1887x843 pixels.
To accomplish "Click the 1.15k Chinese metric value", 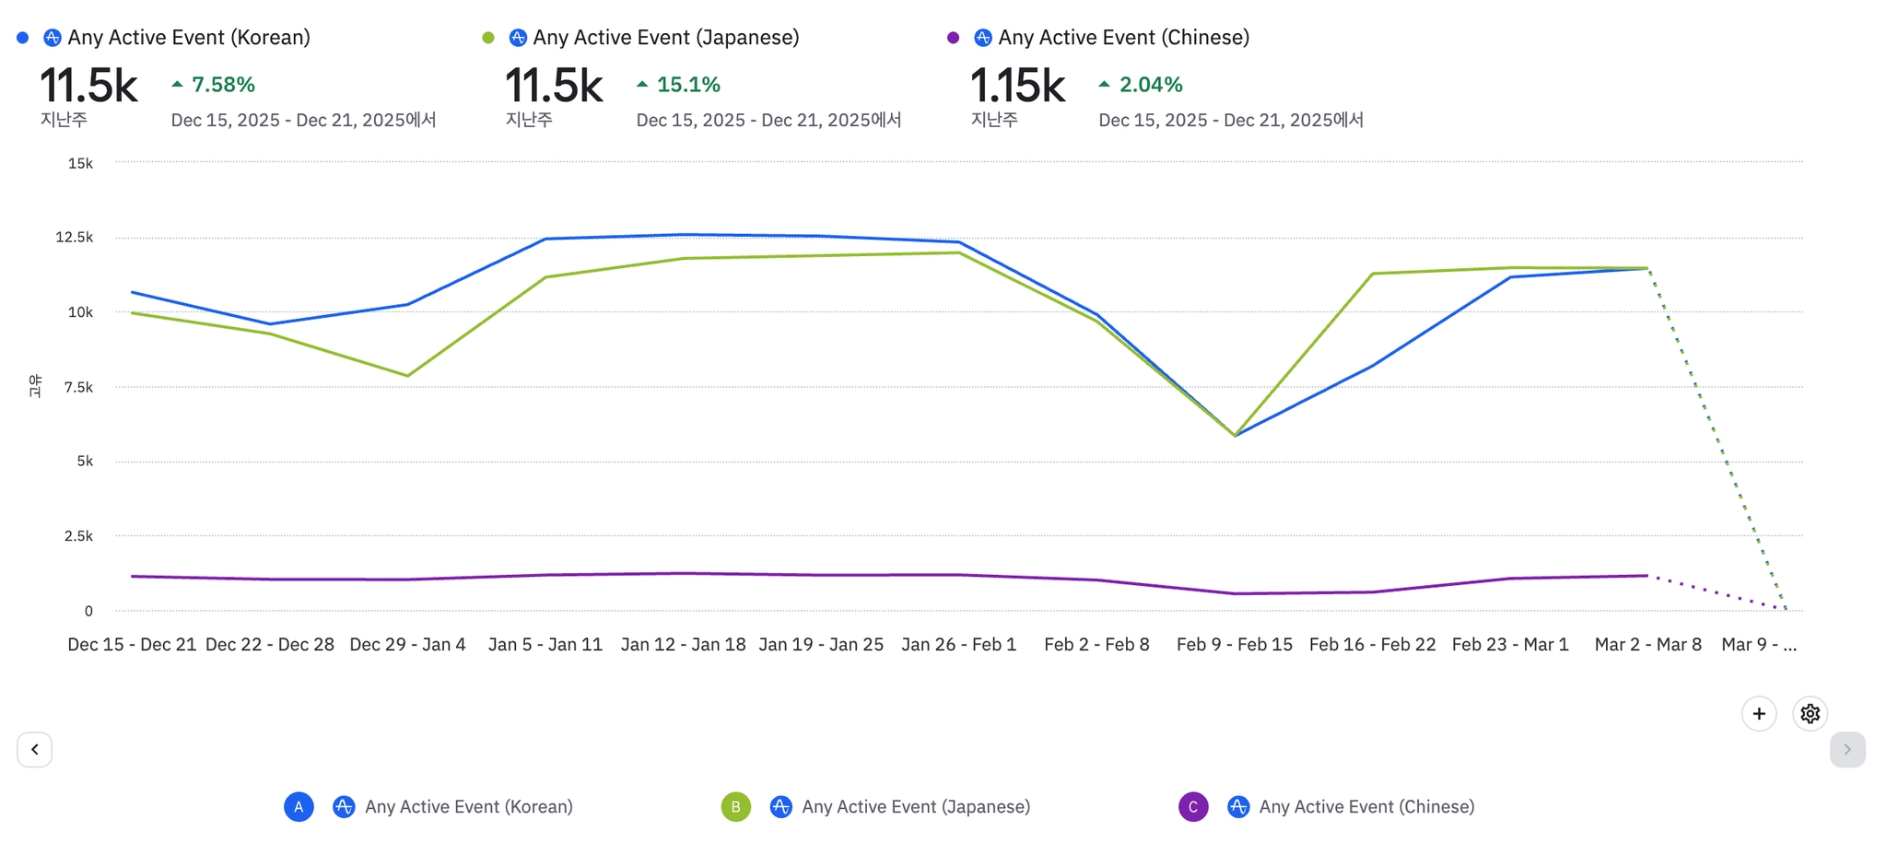I will coord(1017,87).
